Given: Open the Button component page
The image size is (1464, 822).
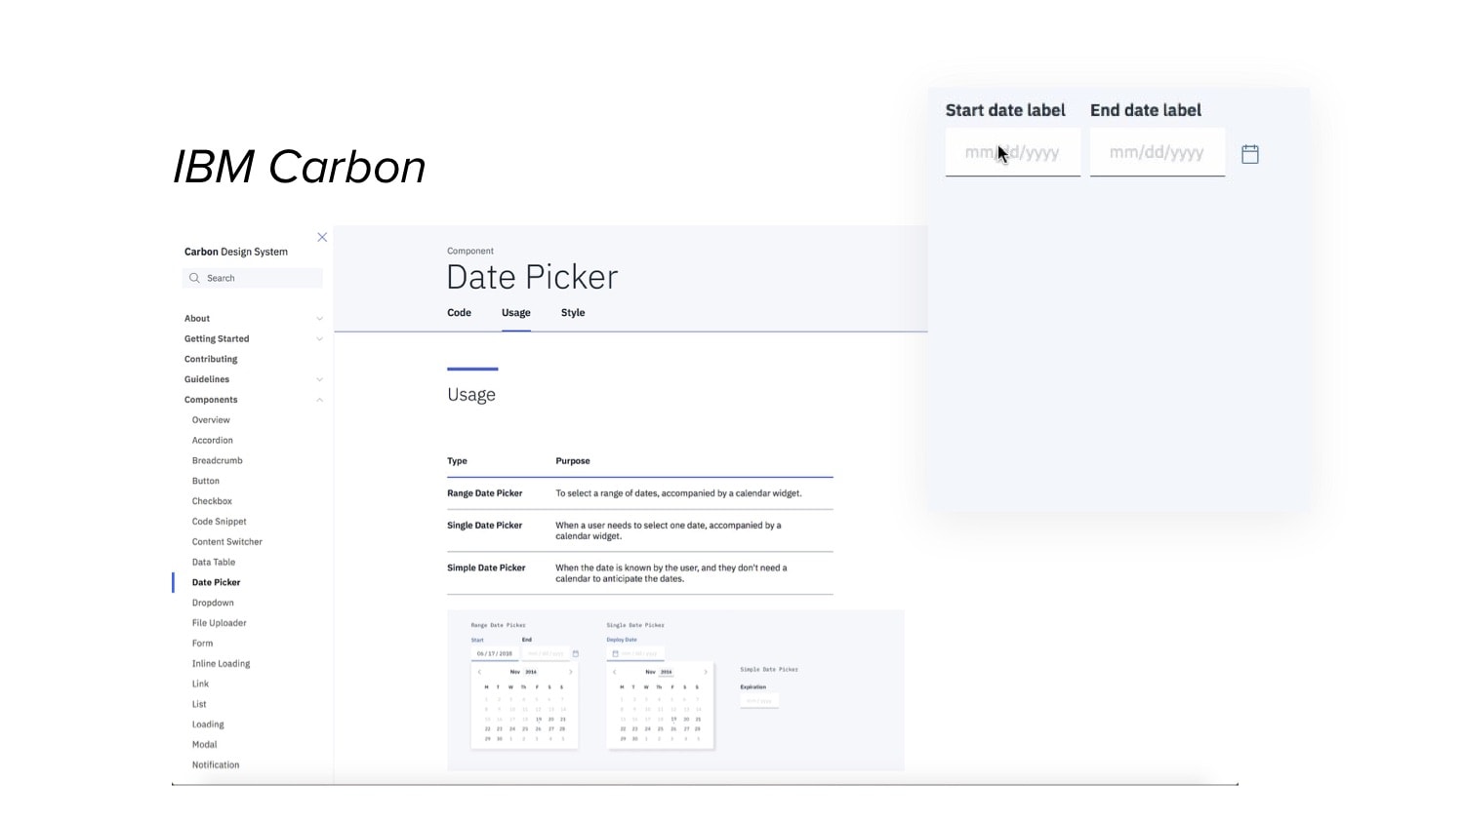Looking at the screenshot, I should click(x=206, y=481).
